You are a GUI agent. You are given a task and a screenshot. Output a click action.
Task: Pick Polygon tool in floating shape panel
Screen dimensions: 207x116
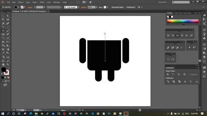click(x=182, y=35)
